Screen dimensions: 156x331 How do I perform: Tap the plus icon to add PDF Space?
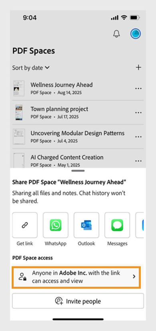click(x=138, y=67)
